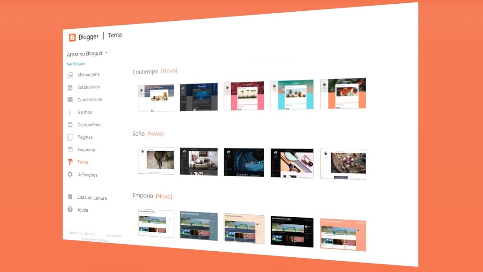Image resolution: width=483 pixels, height=272 pixels.
Task: Go to the Comentários section
Action: pyautogui.click(x=90, y=100)
